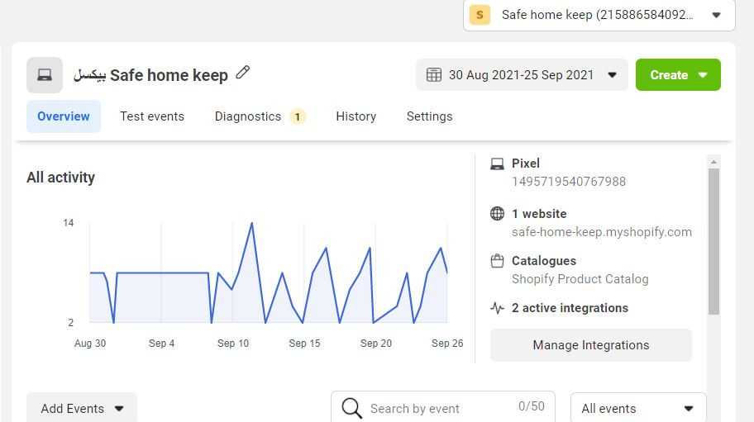This screenshot has width=754, height=422.
Task: Open the Settings tab
Action: click(x=429, y=116)
